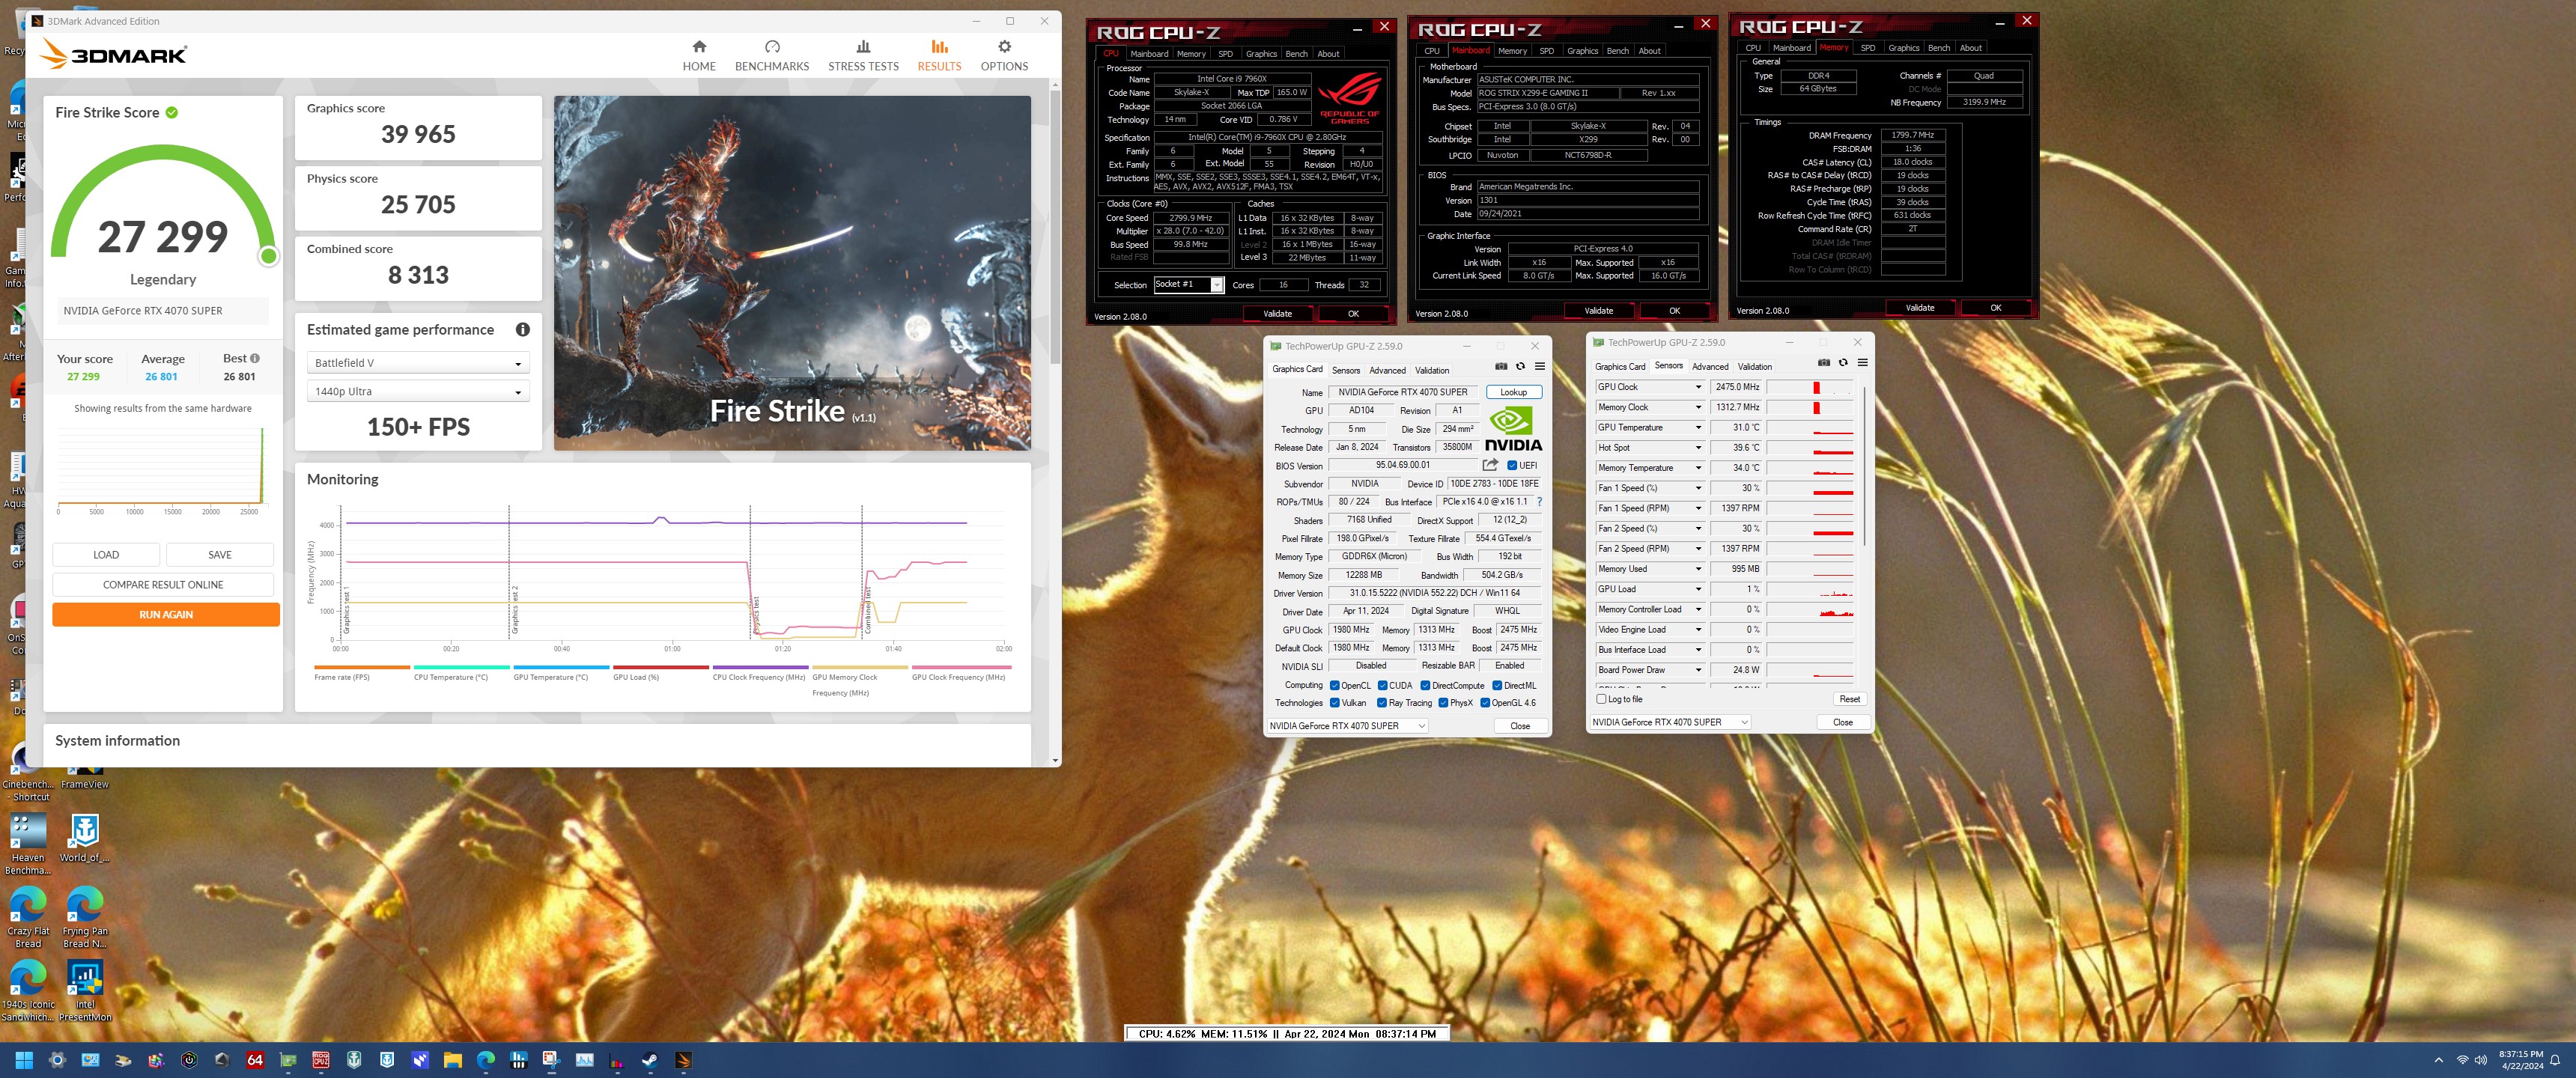Open AIDA64 from the taskbar
Image resolution: width=2576 pixels, height=1078 pixels.
tap(255, 1060)
